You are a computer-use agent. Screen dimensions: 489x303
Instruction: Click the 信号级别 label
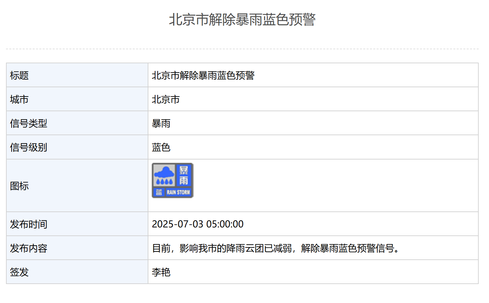[29, 148]
